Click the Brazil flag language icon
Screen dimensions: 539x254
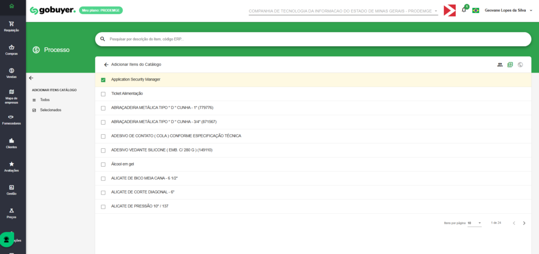(x=476, y=11)
